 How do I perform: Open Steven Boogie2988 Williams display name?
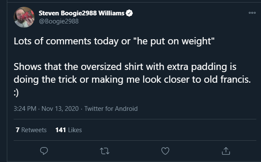[x=82, y=13]
